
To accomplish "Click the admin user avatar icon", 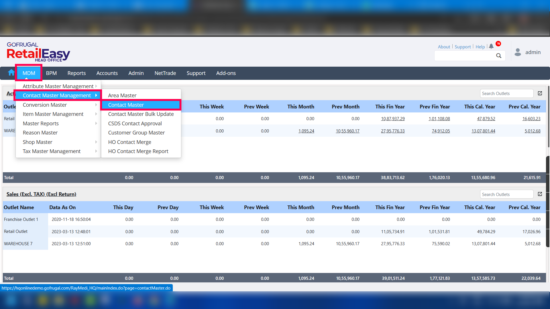I will coord(518,52).
